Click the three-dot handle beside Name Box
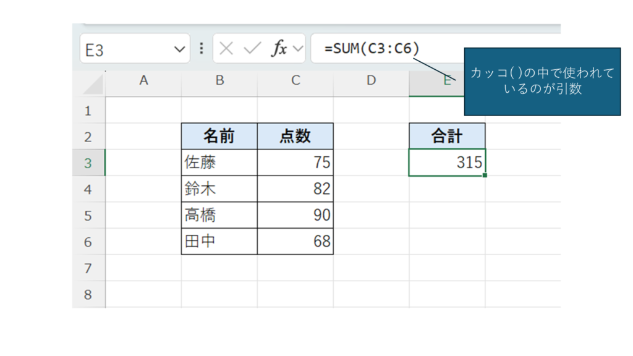633x356 pixels. [x=201, y=49]
